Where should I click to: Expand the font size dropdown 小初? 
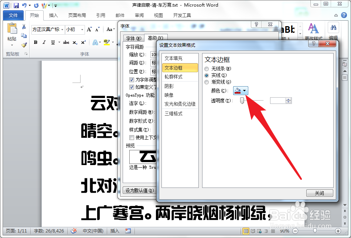click(82, 29)
